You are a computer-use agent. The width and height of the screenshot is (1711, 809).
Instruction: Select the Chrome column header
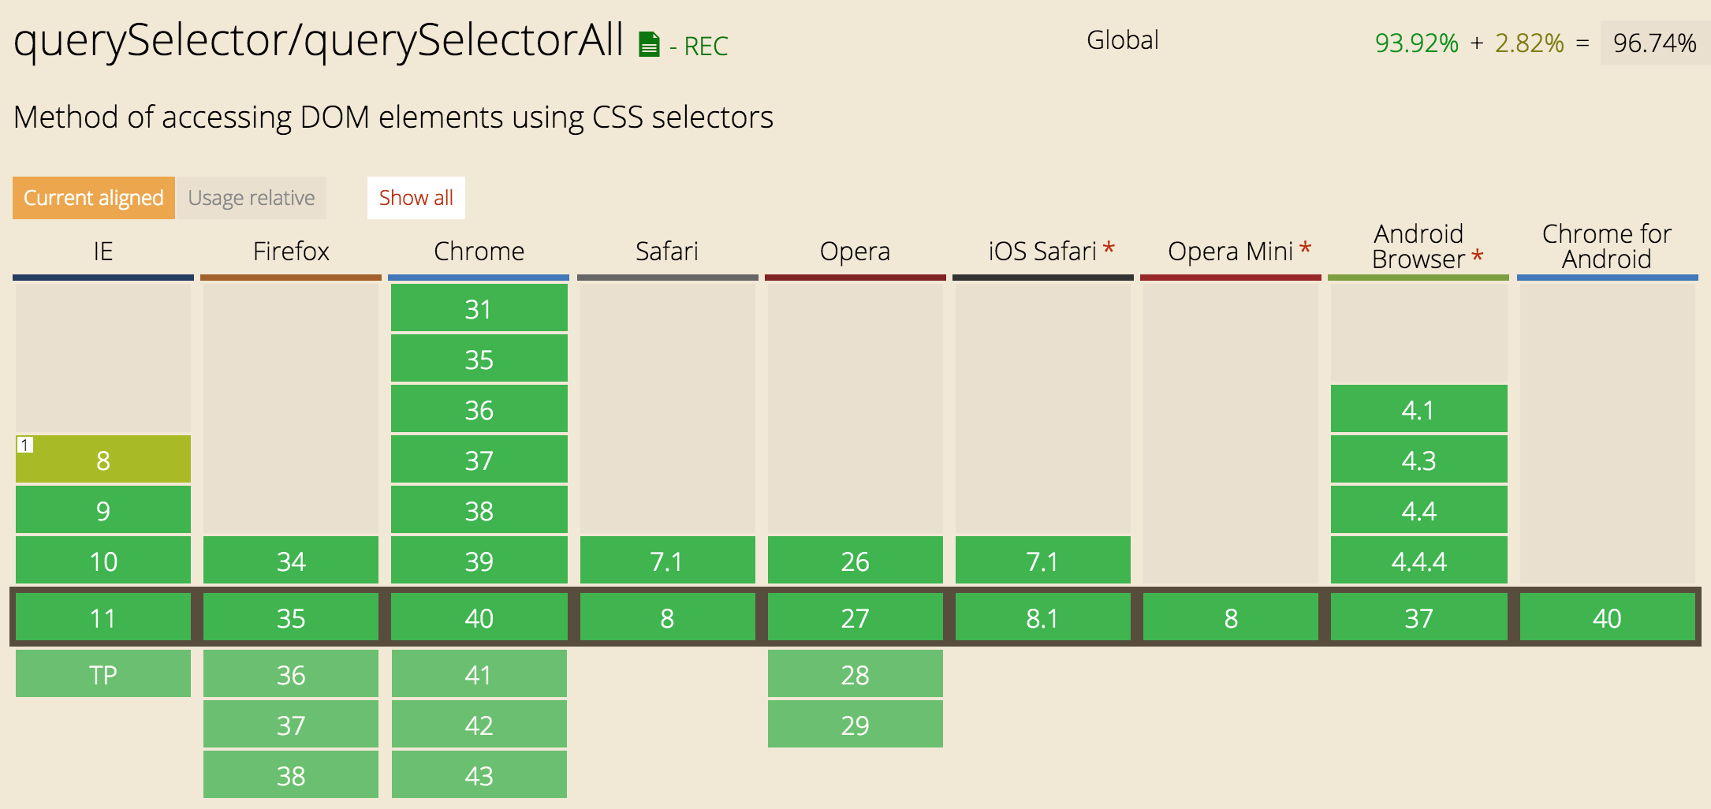[x=479, y=252]
